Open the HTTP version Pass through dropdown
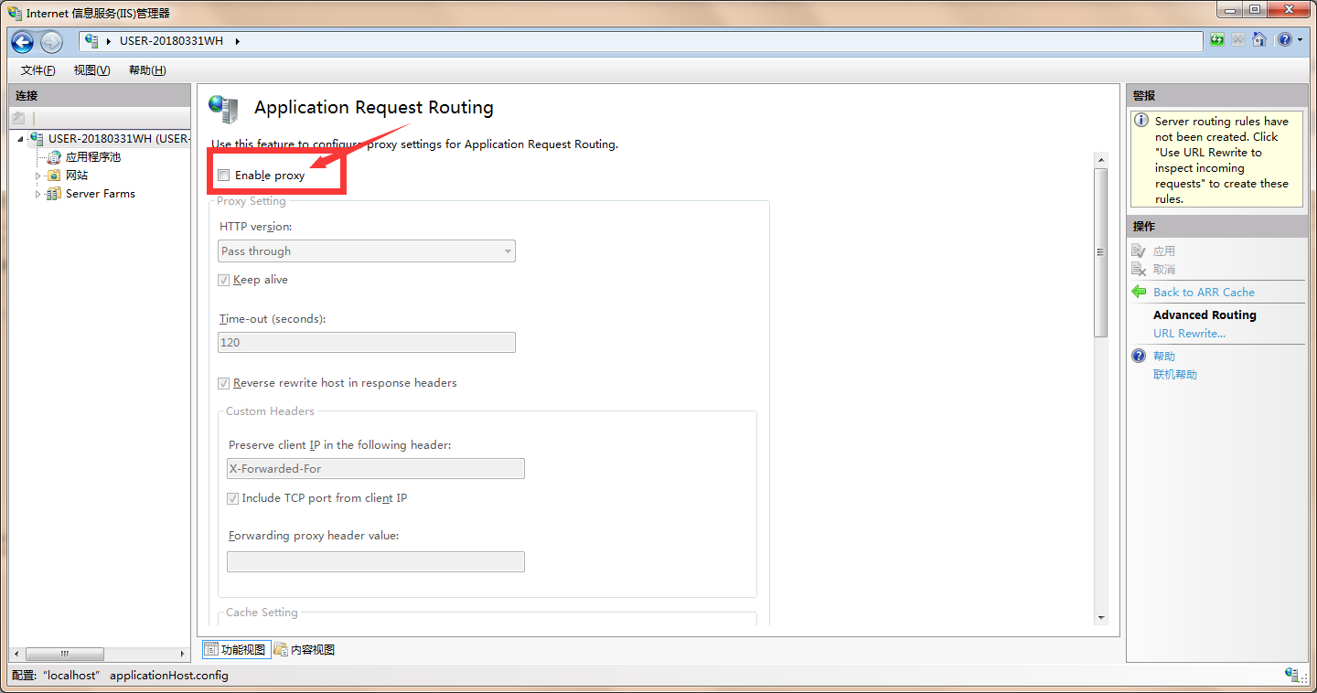Screen dimensions: 1317x693 coord(367,251)
